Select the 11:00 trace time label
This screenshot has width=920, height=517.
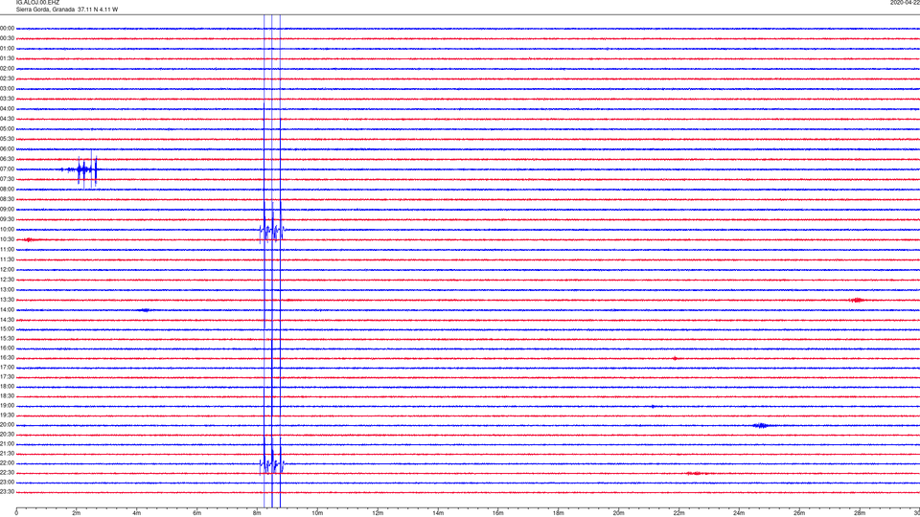(7, 250)
